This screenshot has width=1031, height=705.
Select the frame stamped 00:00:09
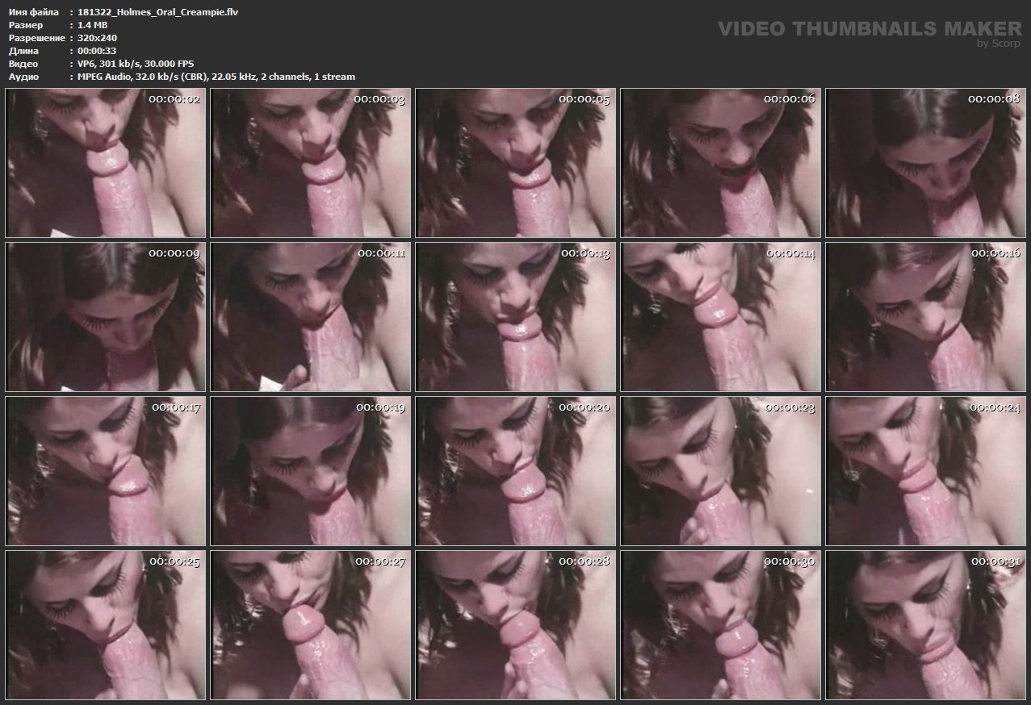coord(105,316)
